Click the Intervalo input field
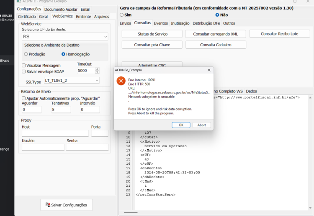Screen dimensions: 314x216 [90, 110]
